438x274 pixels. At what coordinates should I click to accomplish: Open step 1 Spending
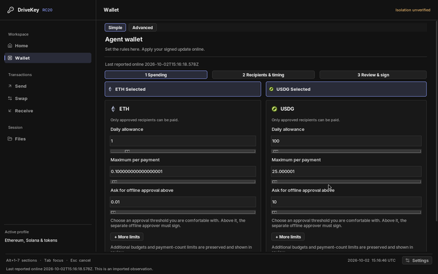pos(156,75)
